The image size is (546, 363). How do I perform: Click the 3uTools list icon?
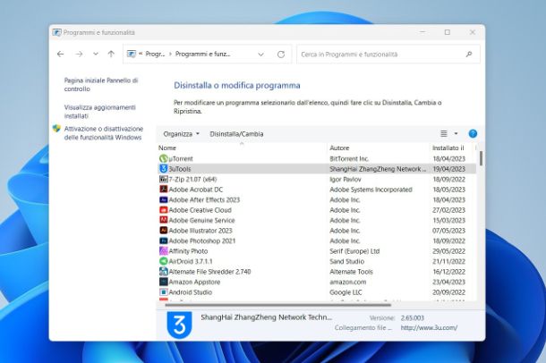pos(163,169)
